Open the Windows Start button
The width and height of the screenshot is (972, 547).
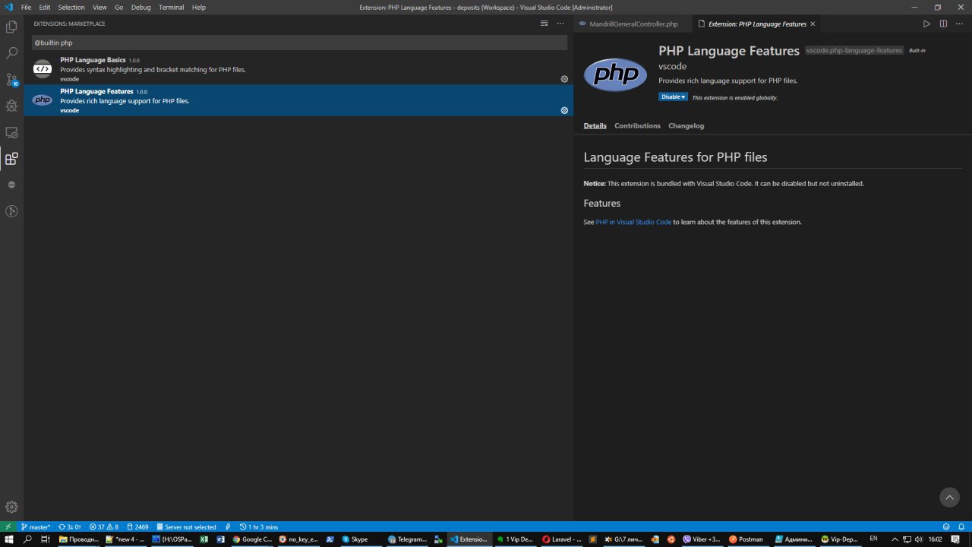click(x=8, y=539)
